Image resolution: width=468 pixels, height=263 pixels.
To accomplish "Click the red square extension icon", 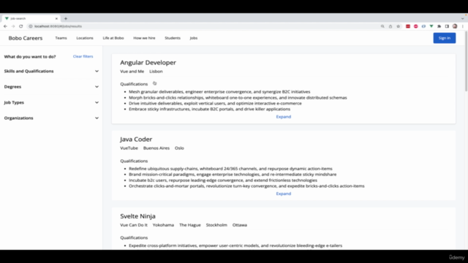I will [408, 26].
